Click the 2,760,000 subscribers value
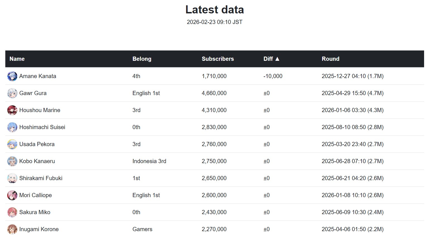The width and height of the screenshot is (428, 237). [214, 144]
